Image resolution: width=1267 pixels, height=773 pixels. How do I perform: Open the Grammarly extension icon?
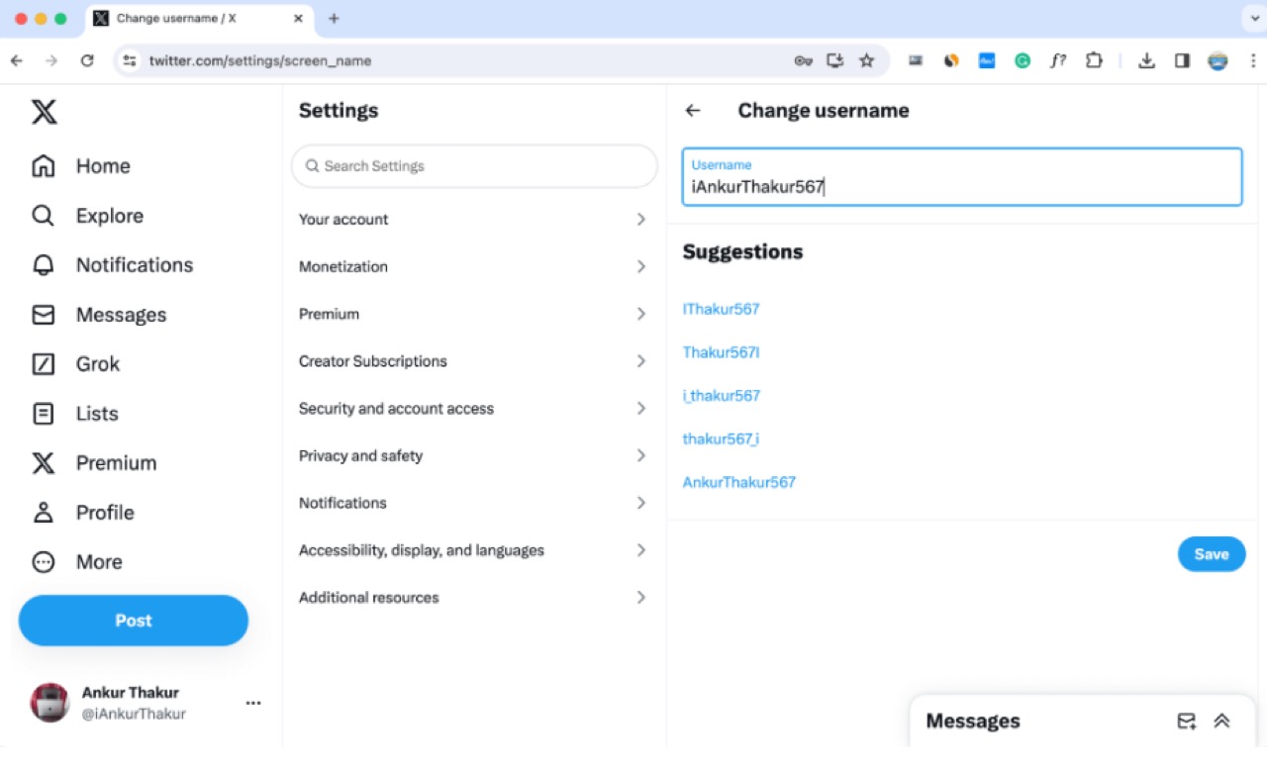pos(1023,60)
